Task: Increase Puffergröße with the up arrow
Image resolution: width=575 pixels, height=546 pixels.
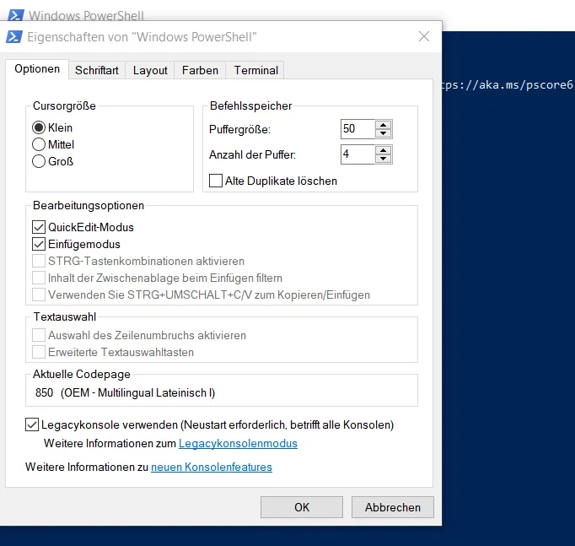Action: pos(384,125)
